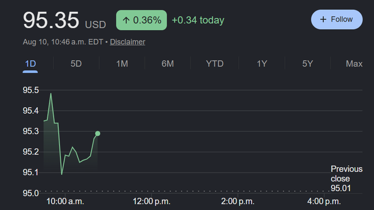This screenshot has width=374, height=210.
Task: Click the 95.4 y-axis label
Action: (31, 110)
